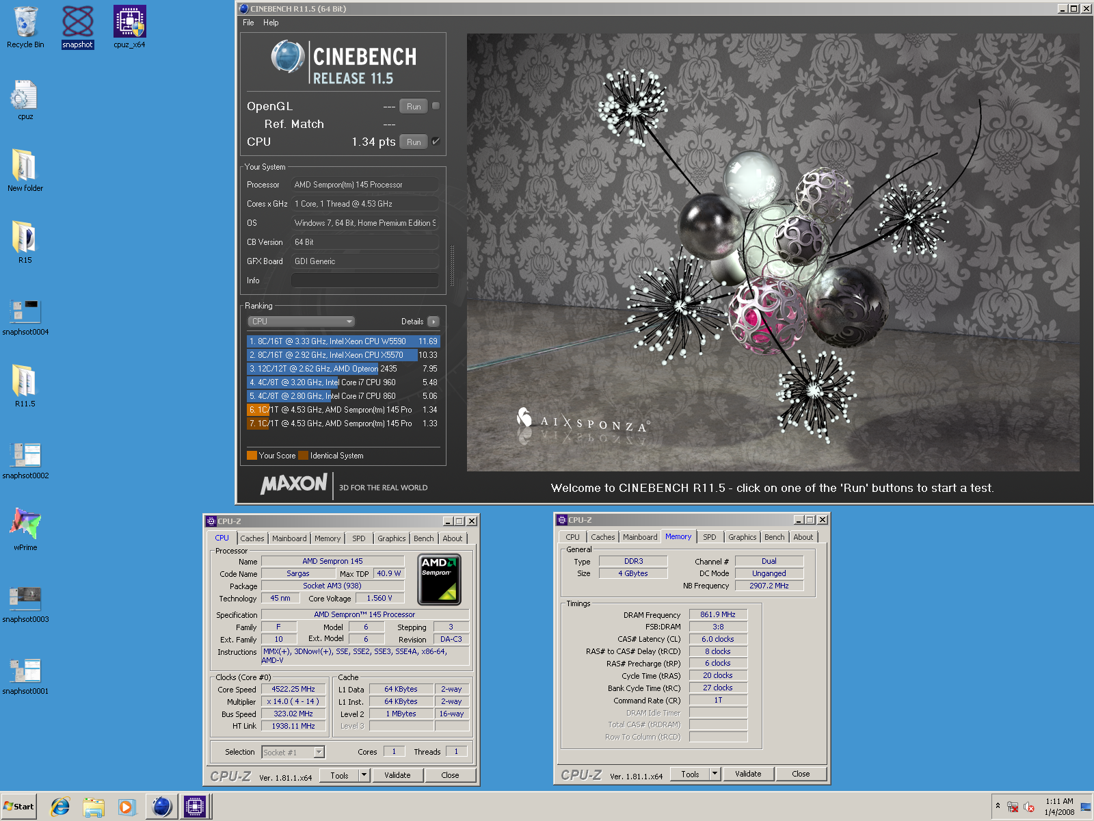This screenshot has height=821, width=1094.
Task: Open About tab in right CPU-Z window
Action: (803, 537)
